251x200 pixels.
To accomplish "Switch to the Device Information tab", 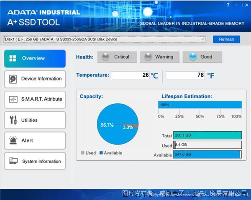I will [41, 79].
